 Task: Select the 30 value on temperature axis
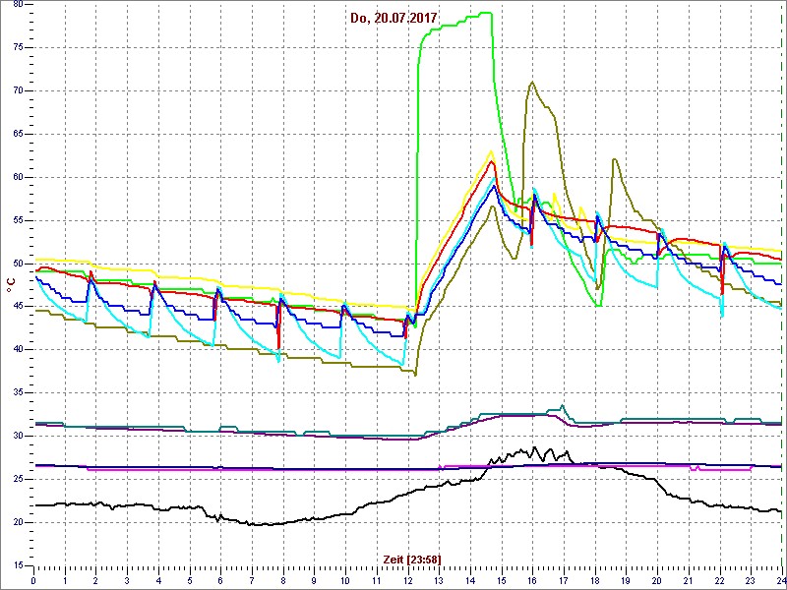(x=18, y=436)
